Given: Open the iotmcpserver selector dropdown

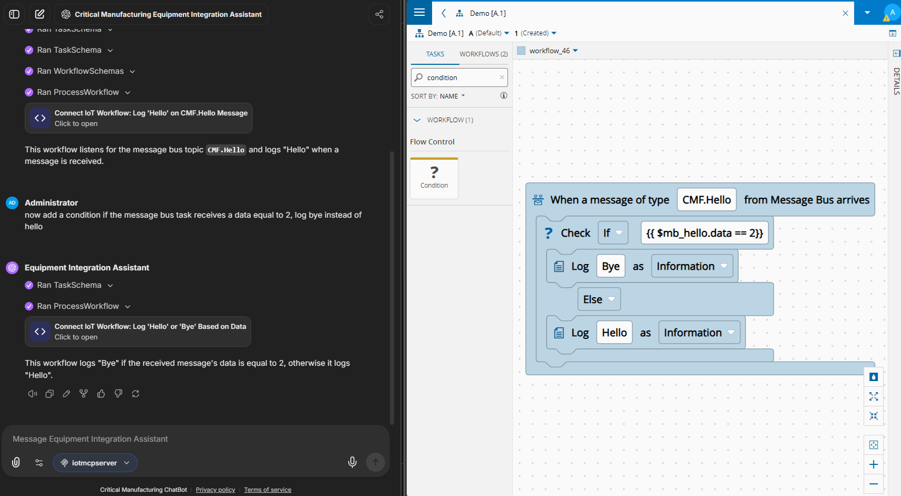Looking at the screenshot, I should 95,463.
